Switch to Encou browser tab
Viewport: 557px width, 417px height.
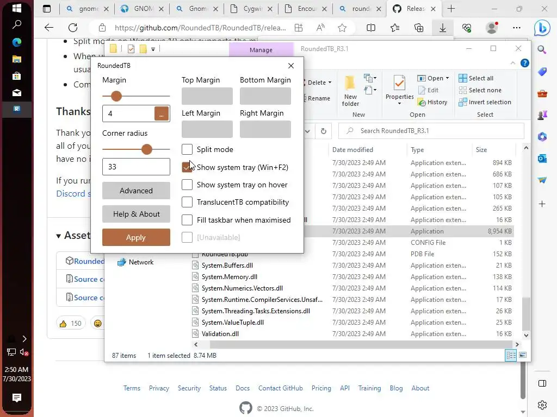coord(306,9)
